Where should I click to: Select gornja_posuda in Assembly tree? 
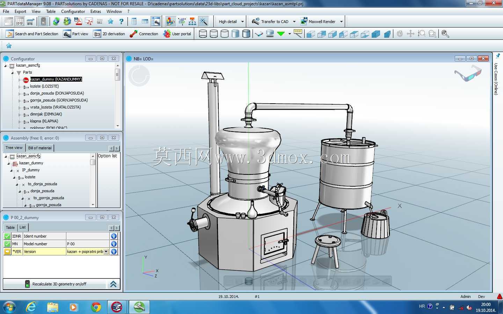point(49,205)
